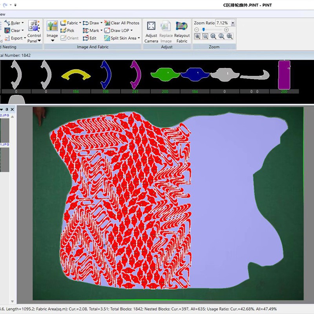Click the greyed-out Orient tool
The height and width of the screenshot is (314, 314).
coord(69,38)
